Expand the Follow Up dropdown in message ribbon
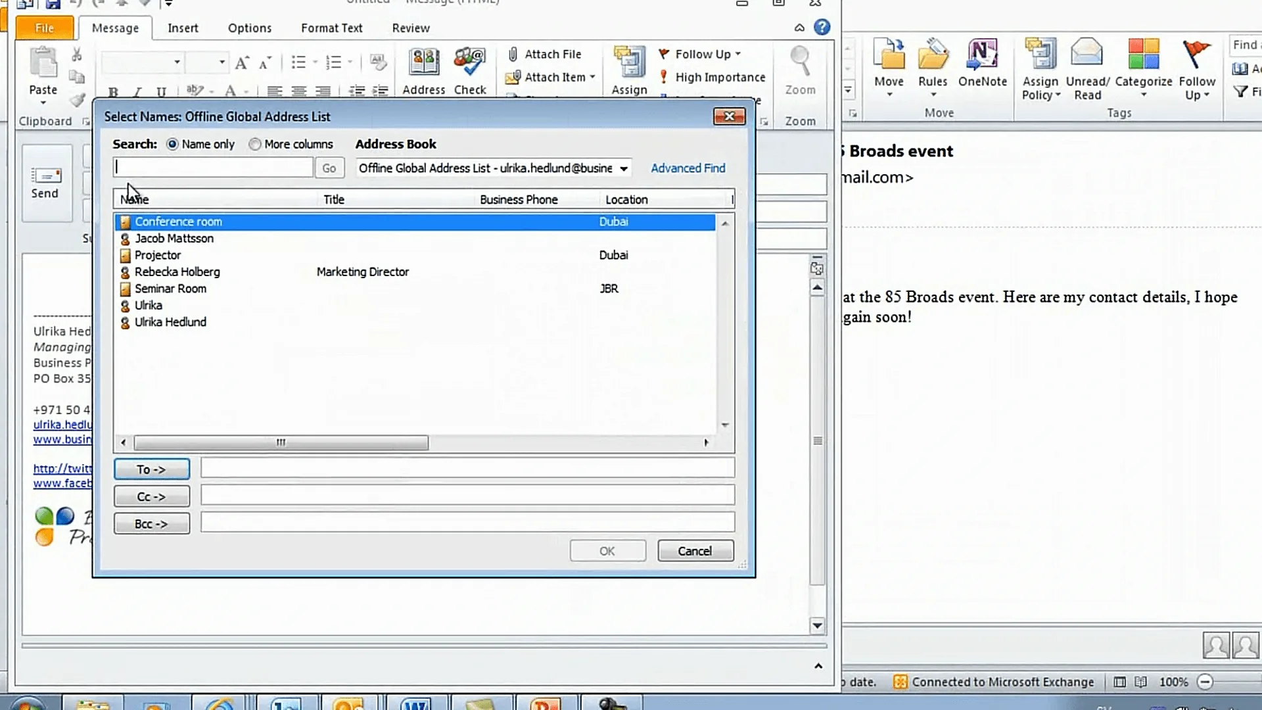The image size is (1262, 710). click(738, 55)
